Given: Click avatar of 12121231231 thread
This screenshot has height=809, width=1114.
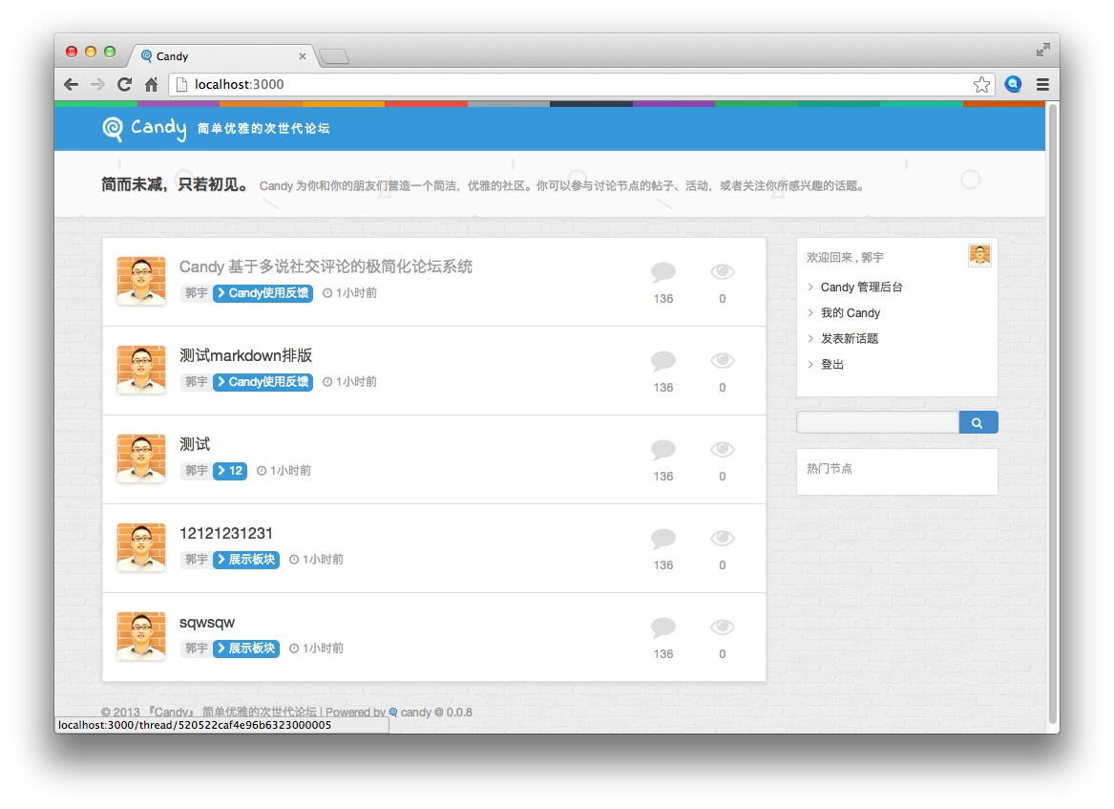Looking at the screenshot, I should [141, 547].
